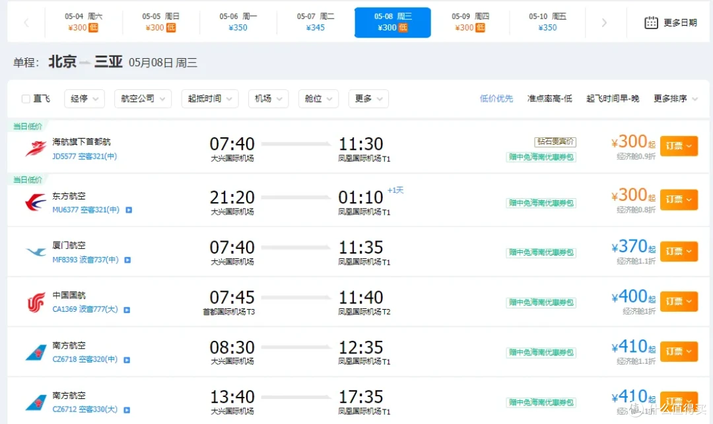This screenshot has width=713, height=424.
Task: Select the 05-07 周二 date tab
Action: (316, 22)
